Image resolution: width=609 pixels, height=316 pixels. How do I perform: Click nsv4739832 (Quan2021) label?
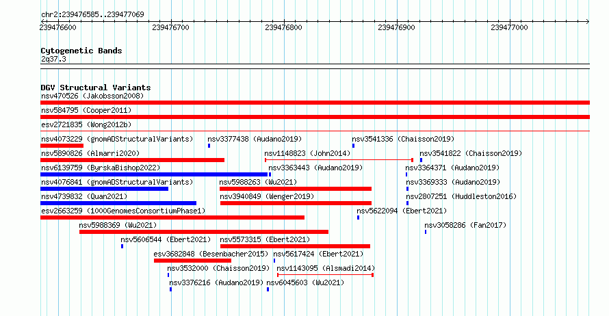(84, 196)
